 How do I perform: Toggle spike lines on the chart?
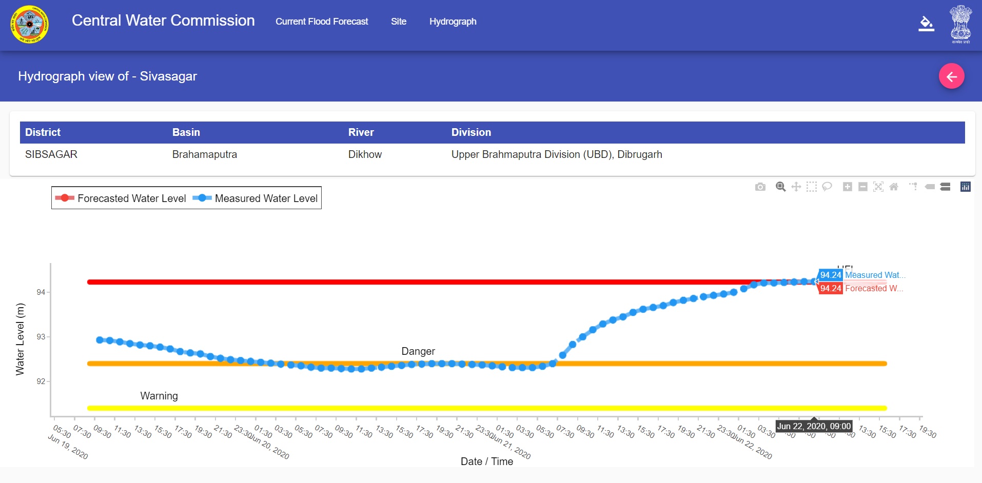pos(913,187)
